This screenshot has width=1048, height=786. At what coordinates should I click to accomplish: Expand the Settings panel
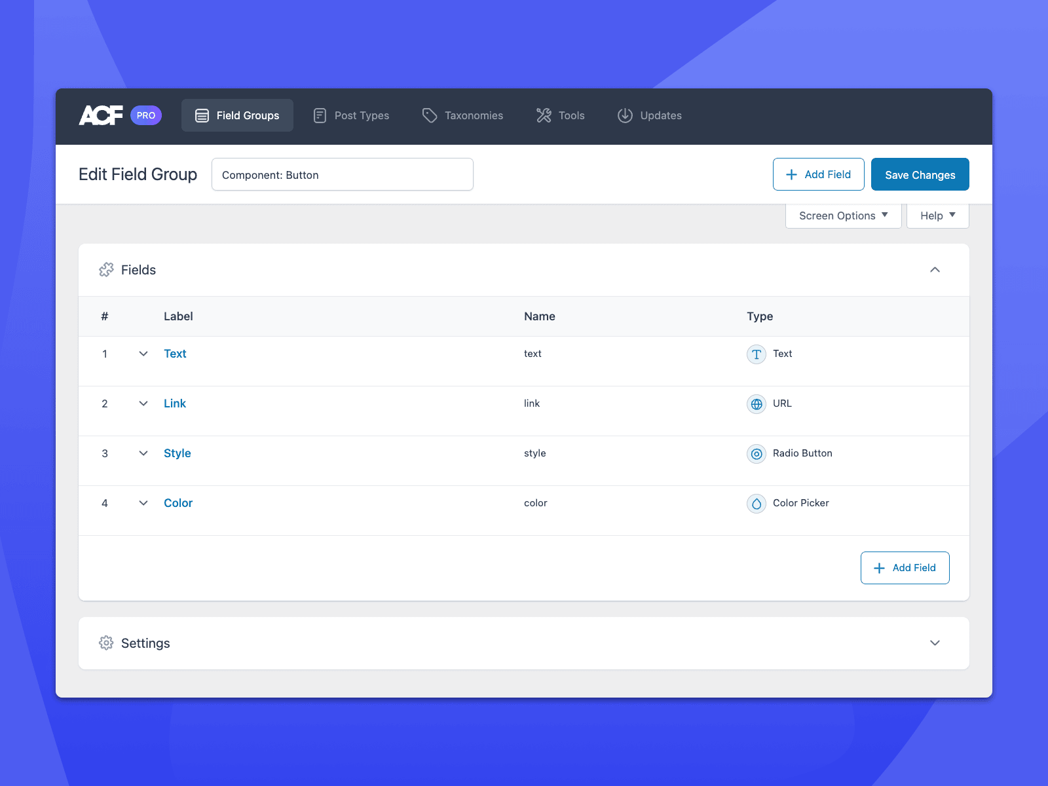935,643
